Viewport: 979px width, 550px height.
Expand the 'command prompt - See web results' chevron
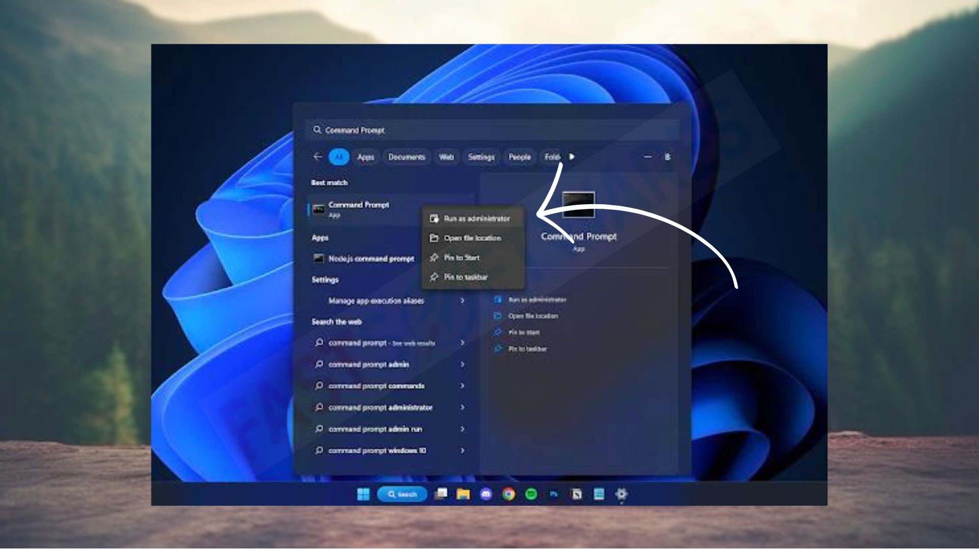tap(462, 343)
